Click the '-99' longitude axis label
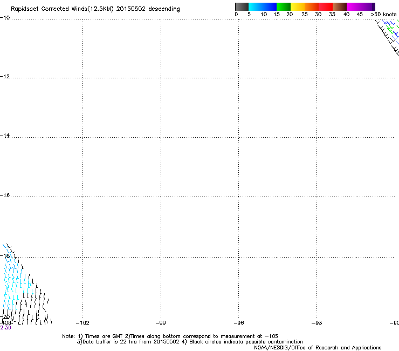Image resolution: width=399 pixels, height=351 pixels. [161, 323]
